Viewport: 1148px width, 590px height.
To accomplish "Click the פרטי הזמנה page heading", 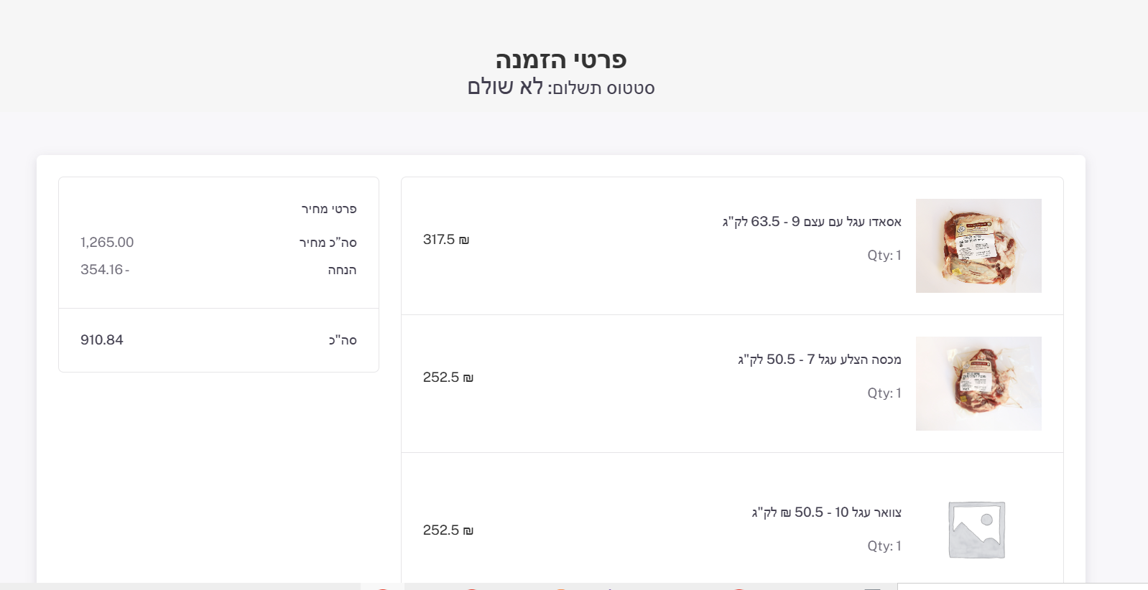I will pos(561,60).
